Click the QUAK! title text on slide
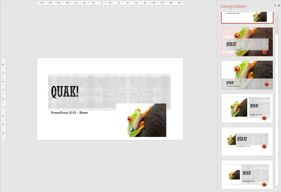 (65, 91)
